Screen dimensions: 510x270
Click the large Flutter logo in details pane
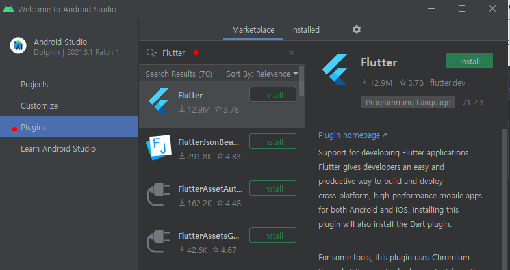pos(335,70)
